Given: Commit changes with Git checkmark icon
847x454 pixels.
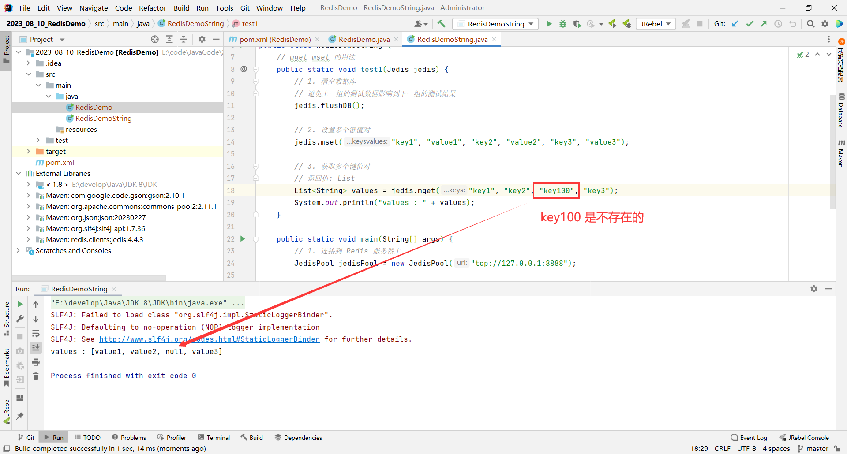Looking at the screenshot, I should 750,24.
